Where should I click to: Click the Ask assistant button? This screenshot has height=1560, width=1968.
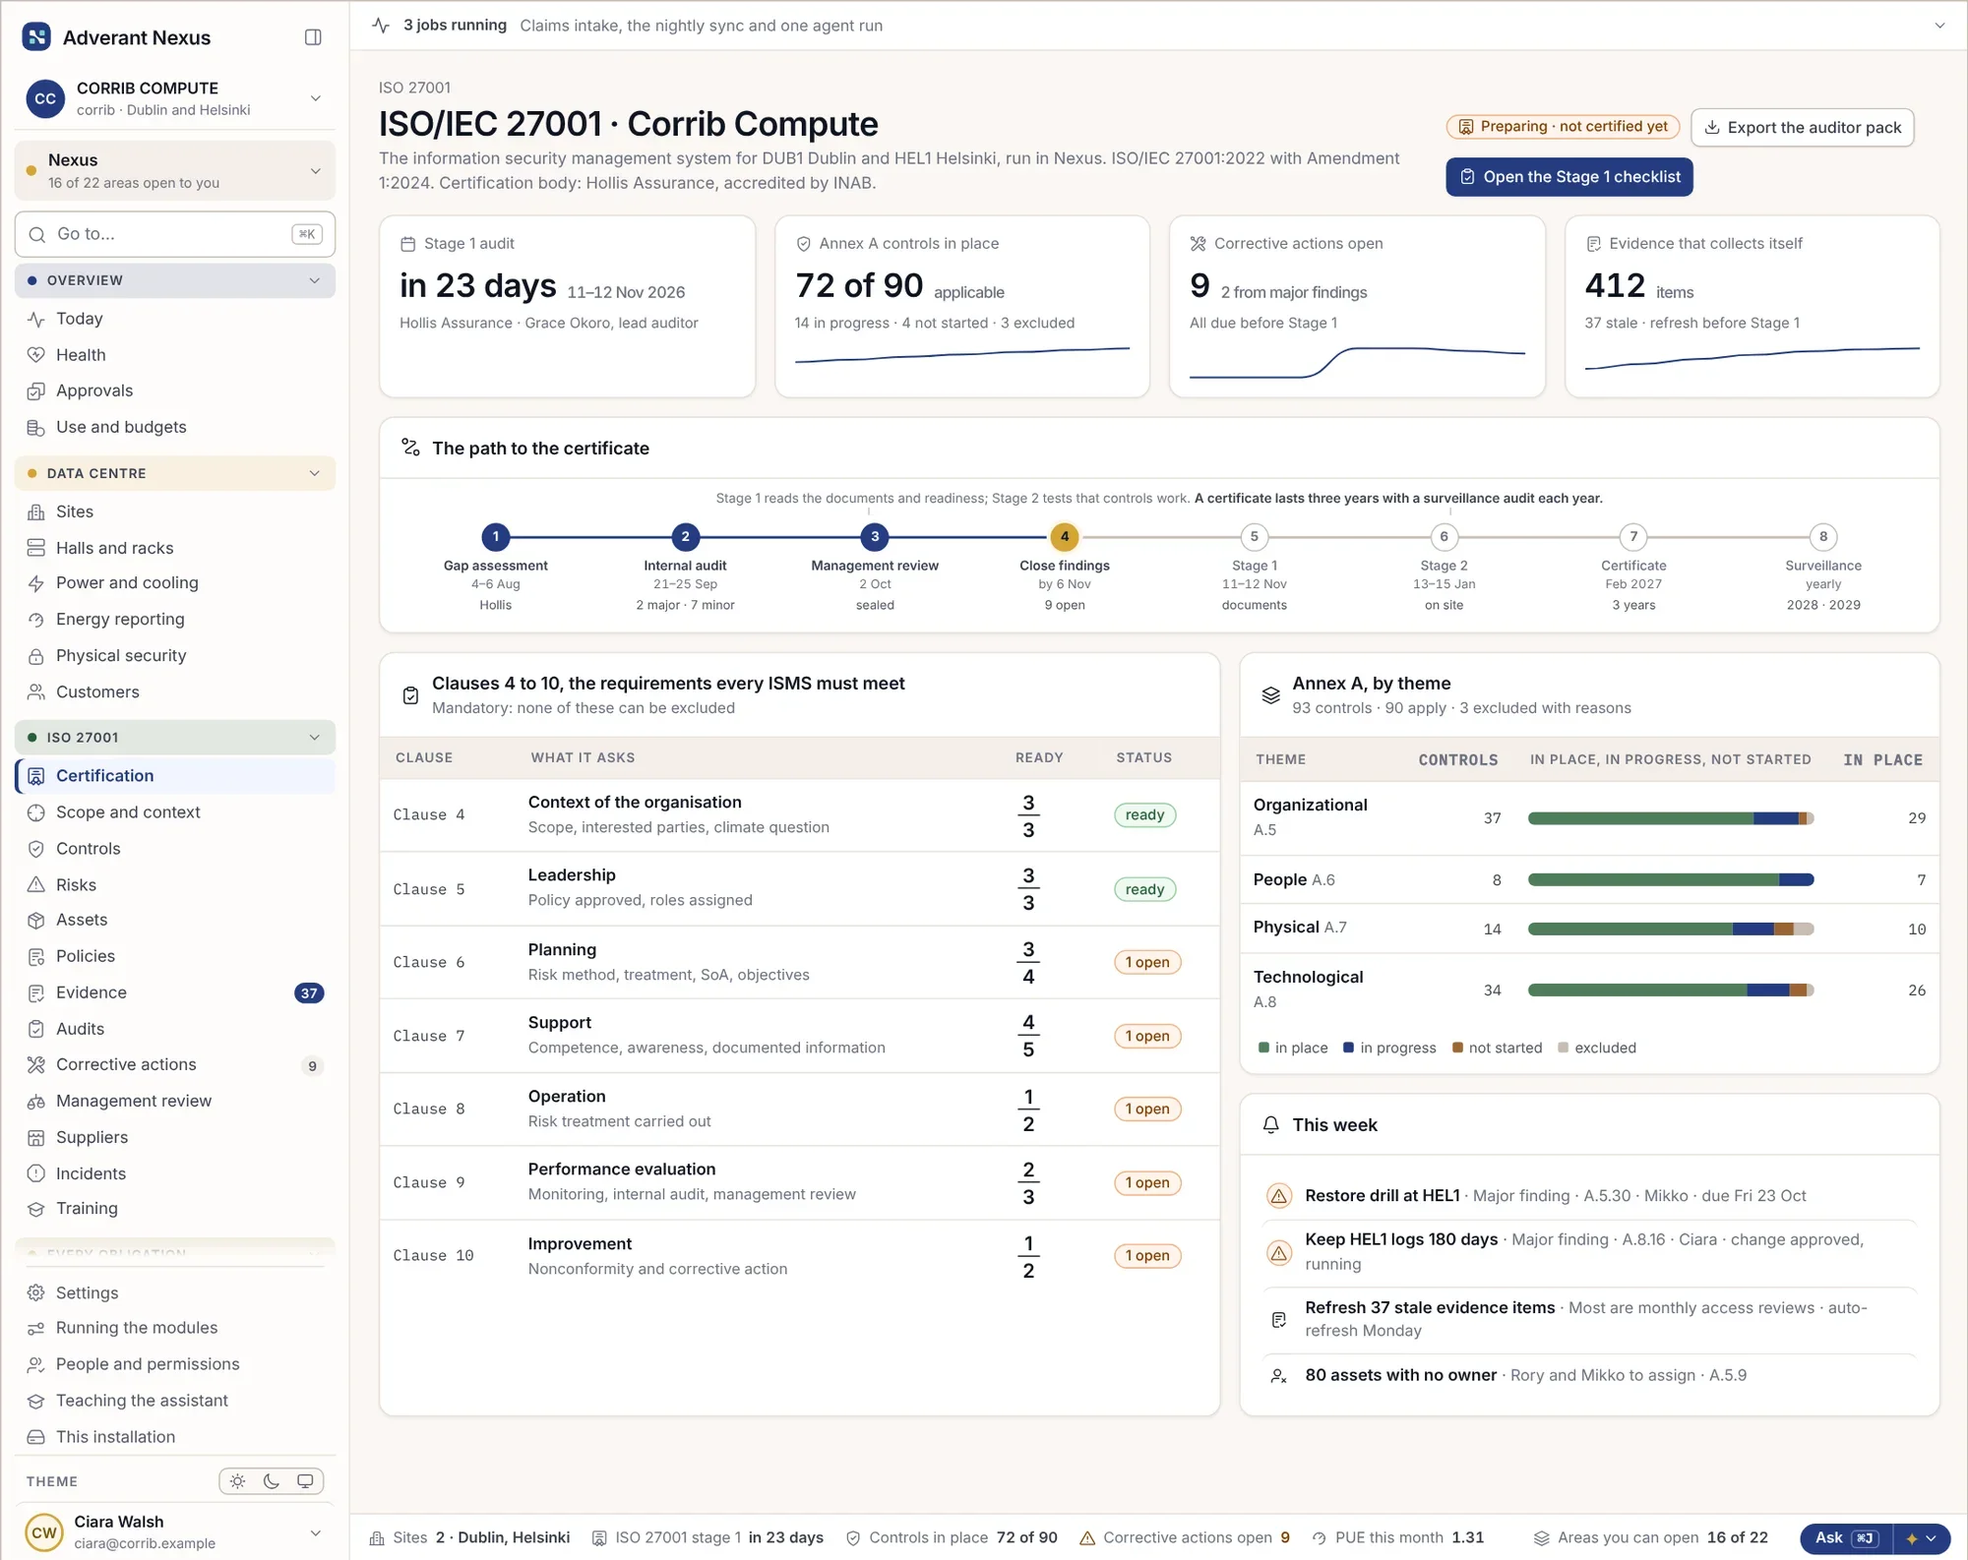tap(1847, 1538)
